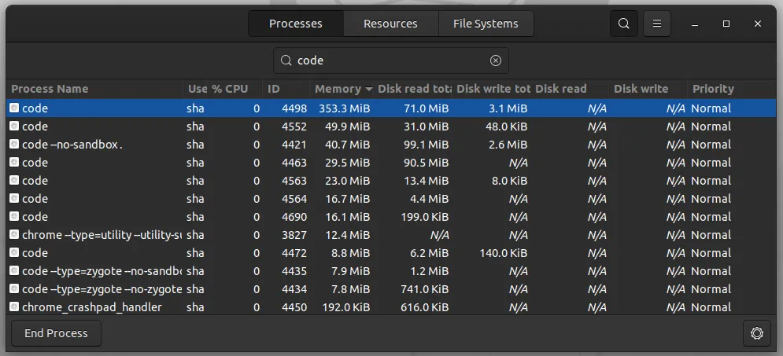
Task: Select the code --type=zygote process ID 4435
Action: (x=392, y=271)
